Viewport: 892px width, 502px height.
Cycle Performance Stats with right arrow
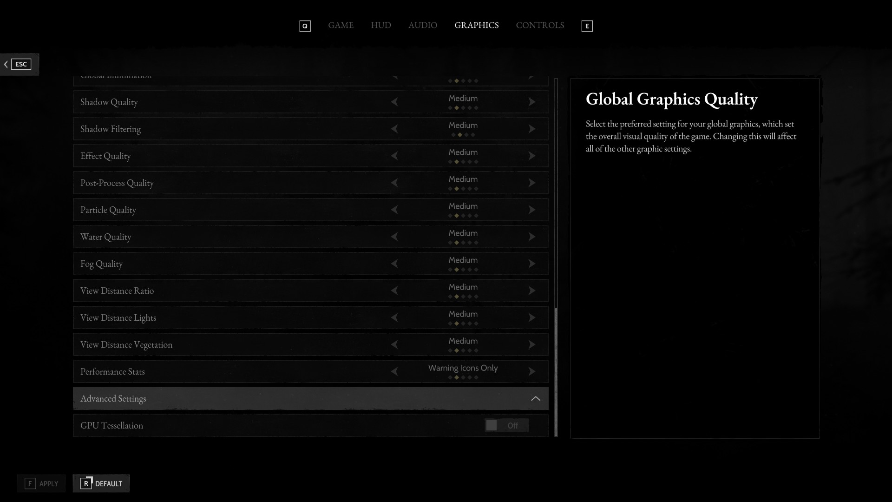click(532, 371)
